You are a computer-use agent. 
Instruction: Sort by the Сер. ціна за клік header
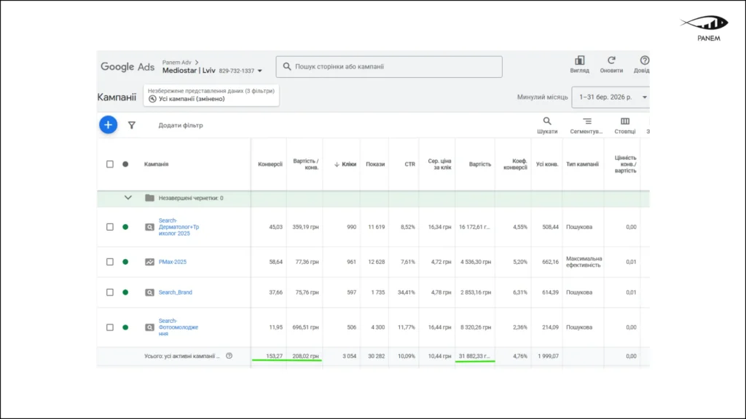439,164
